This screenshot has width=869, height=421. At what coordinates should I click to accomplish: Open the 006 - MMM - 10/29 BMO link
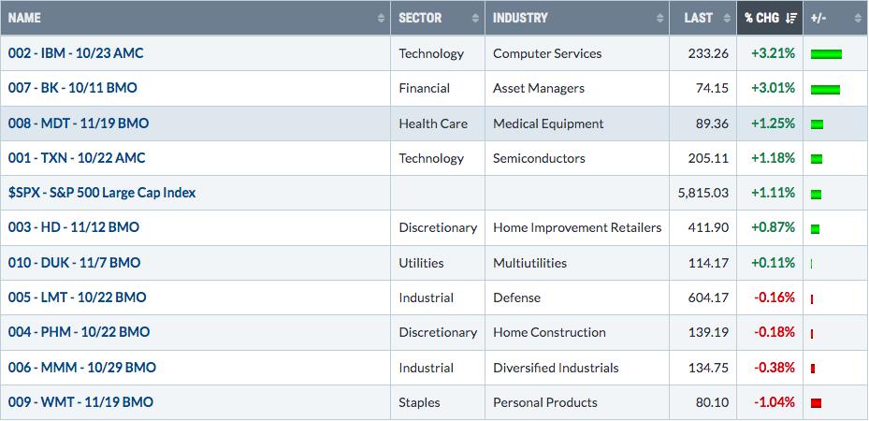coord(82,368)
